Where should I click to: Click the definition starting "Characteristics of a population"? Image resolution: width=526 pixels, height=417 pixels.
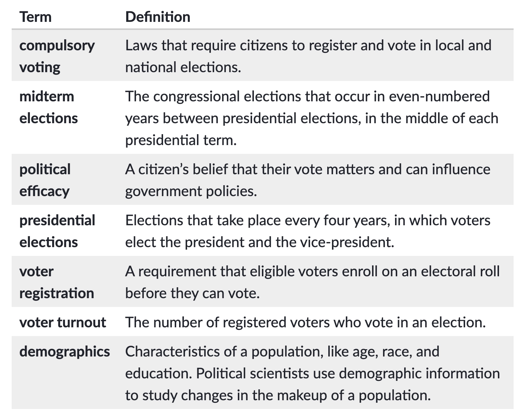pyautogui.click(x=312, y=373)
